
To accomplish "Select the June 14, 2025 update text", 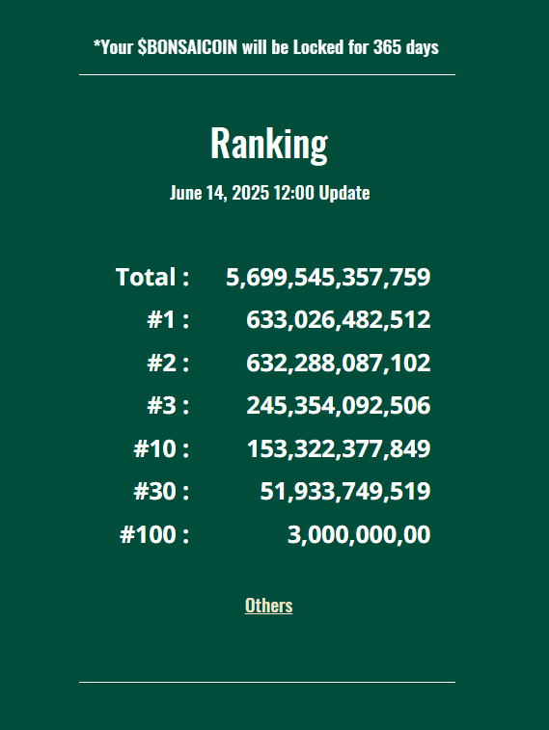I will pyautogui.click(x=269, y=193).
